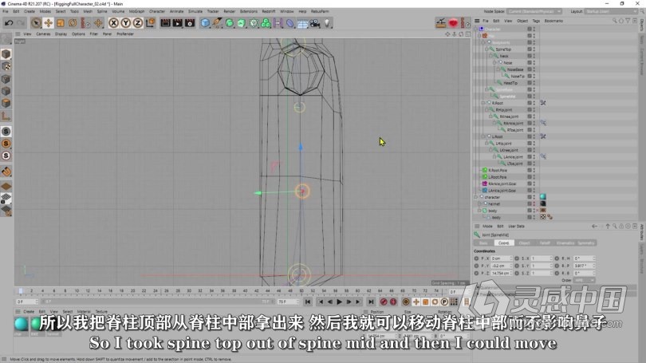Image resolution: width=646 pixels, height=363 pixels.
Task: Toggle the first Snap S icon
Action: tap(6, 132)
